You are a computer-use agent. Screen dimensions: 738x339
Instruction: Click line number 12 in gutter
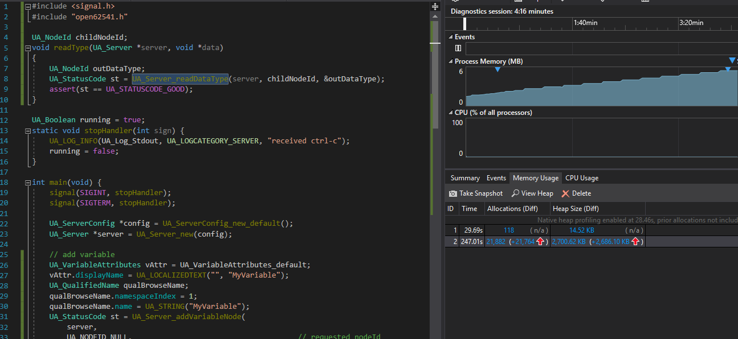point(5,120)
